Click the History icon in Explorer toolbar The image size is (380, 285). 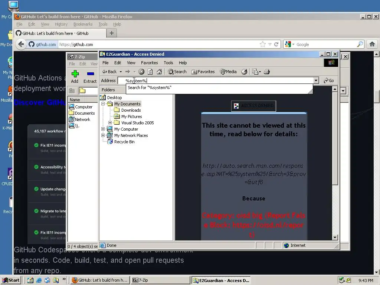(x=244, y=72)
